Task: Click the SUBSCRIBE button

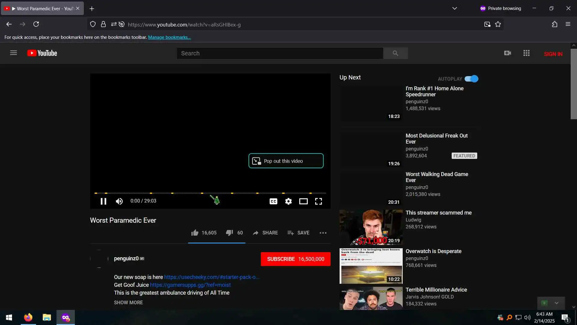Action: (295, 259)
